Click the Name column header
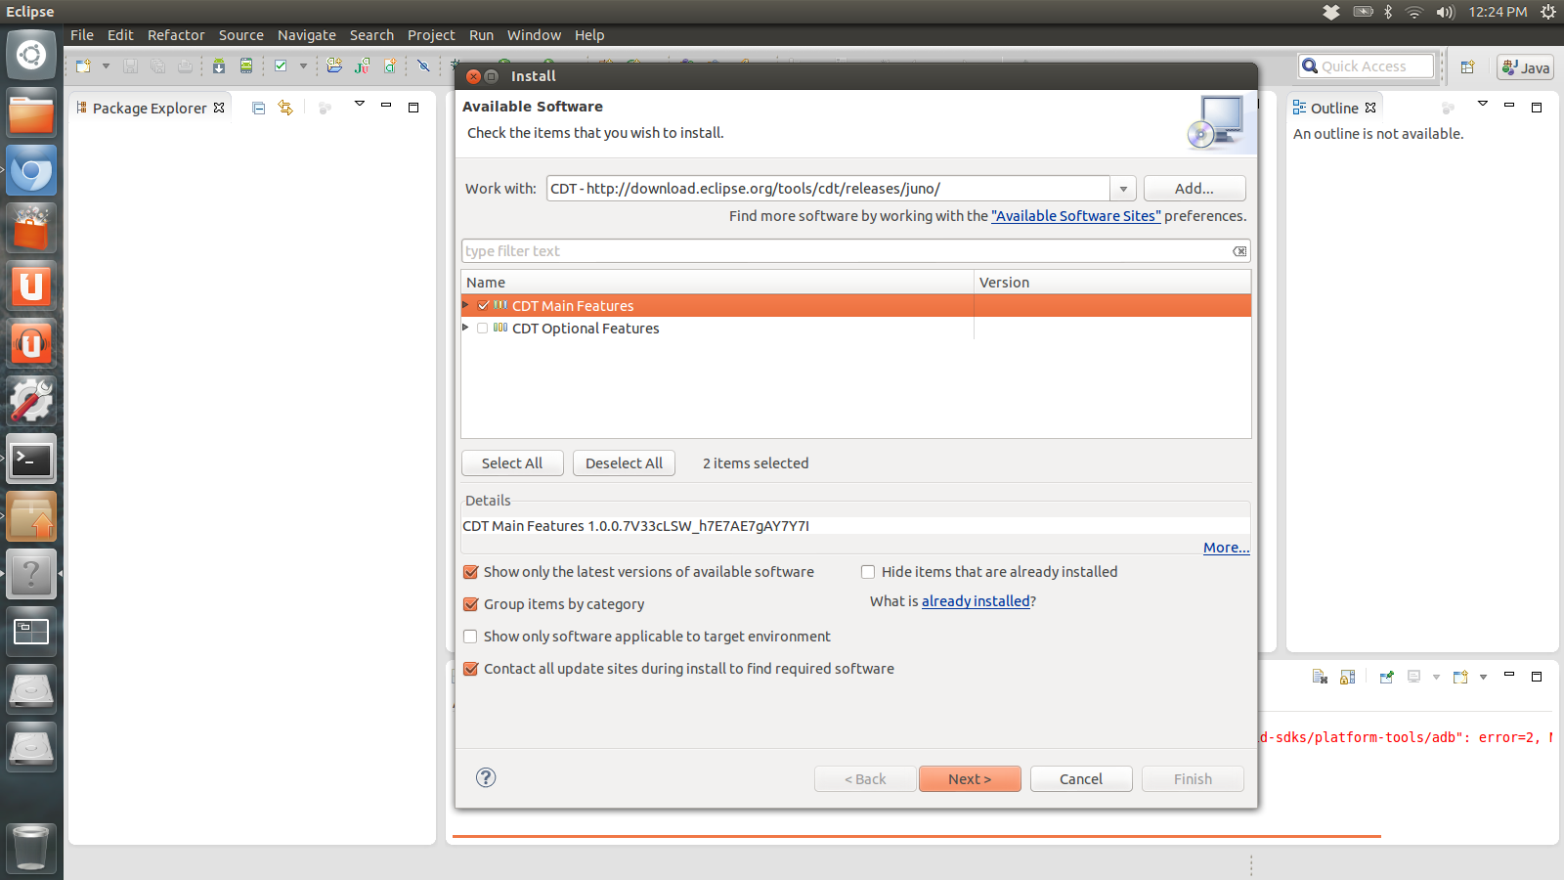Screen dimensions: 1564x880 [x=717, y=283]
